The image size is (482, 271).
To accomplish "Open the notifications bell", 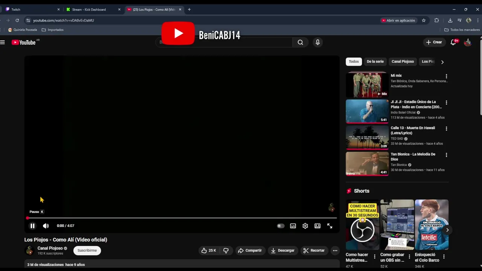I will coord(453,42).
